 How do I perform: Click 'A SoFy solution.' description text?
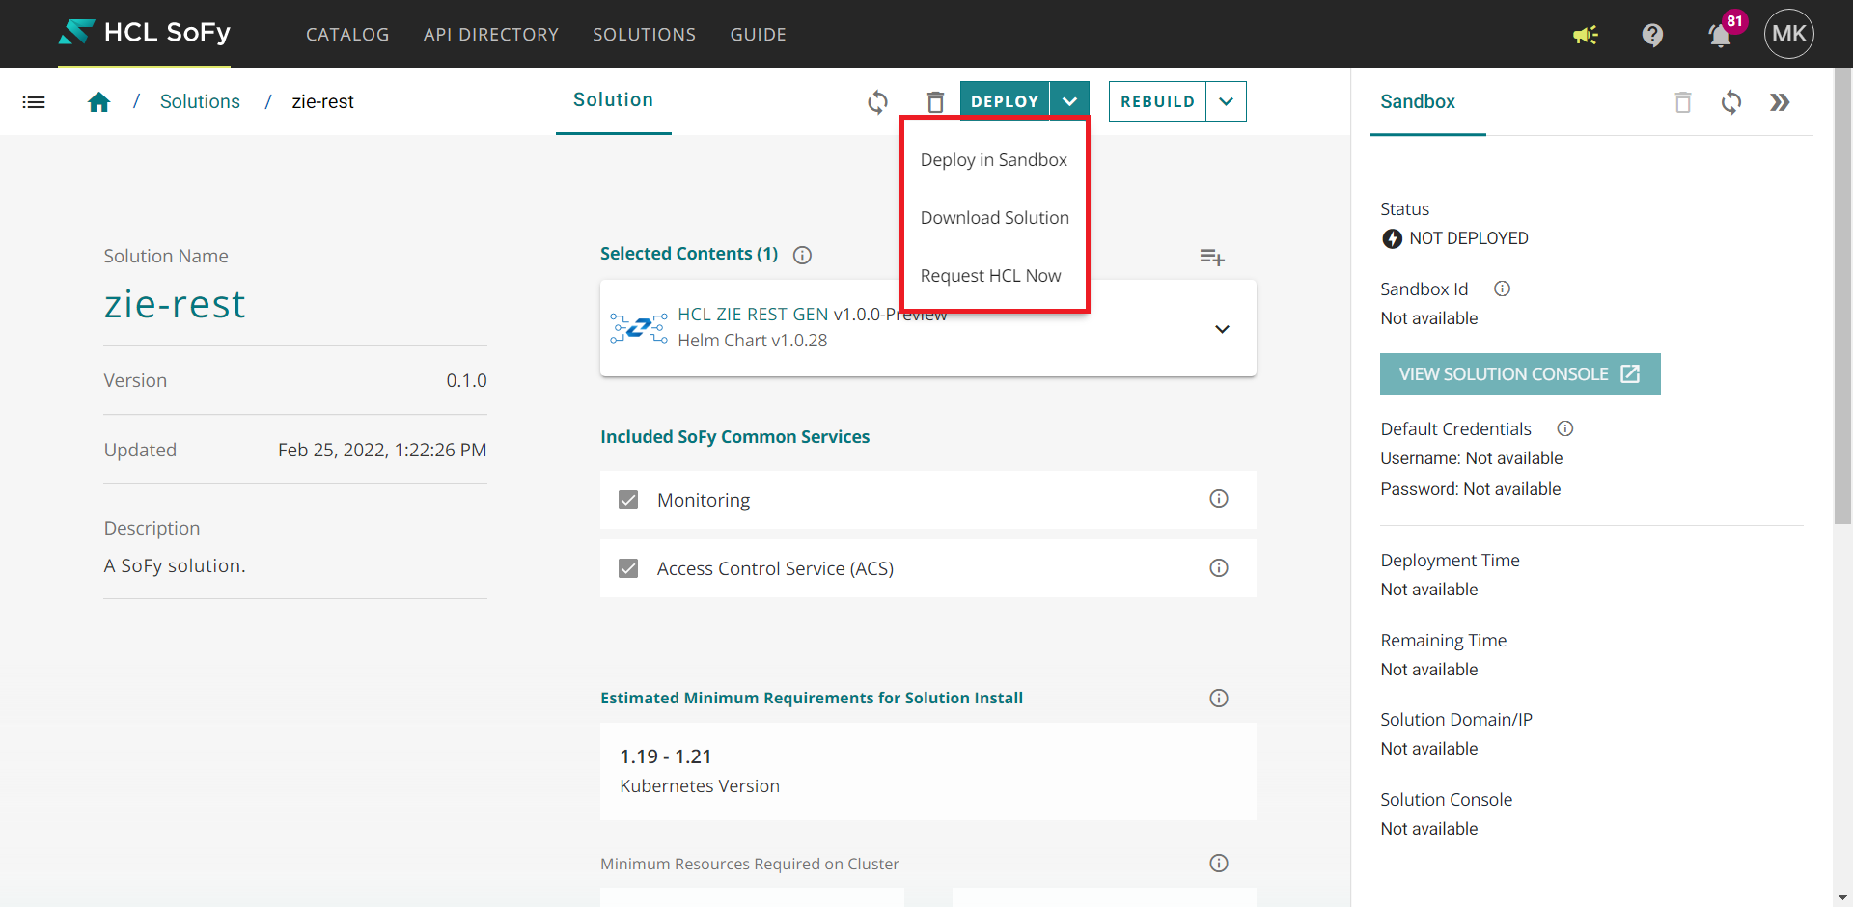(175, 566)
